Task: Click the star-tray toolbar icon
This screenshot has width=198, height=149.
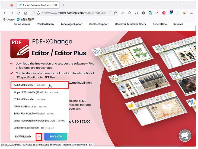Action: click(x=129, y=13)
